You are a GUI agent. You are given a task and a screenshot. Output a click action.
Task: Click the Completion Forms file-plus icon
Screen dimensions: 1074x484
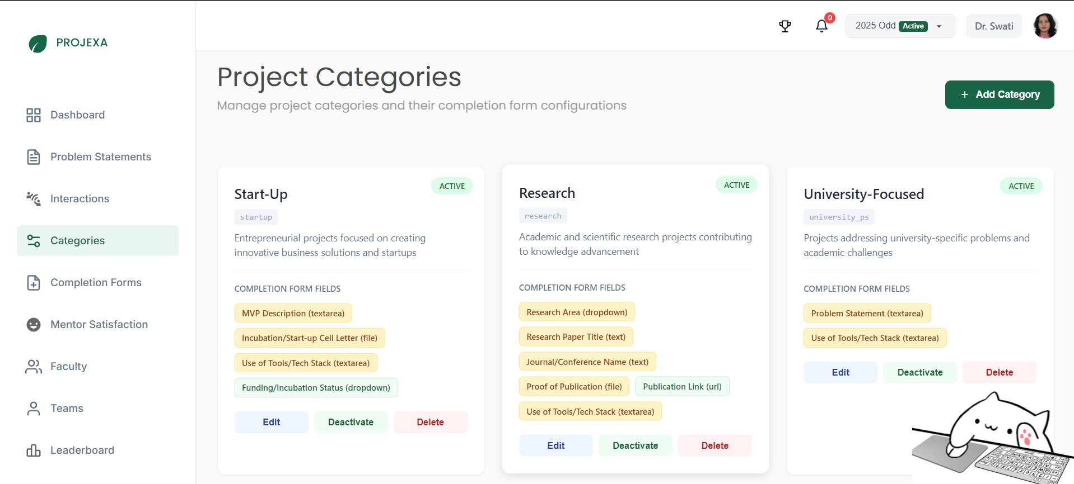coord(34,283)
